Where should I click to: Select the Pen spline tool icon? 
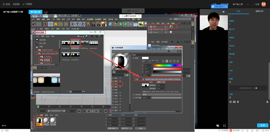pos(115,24)
